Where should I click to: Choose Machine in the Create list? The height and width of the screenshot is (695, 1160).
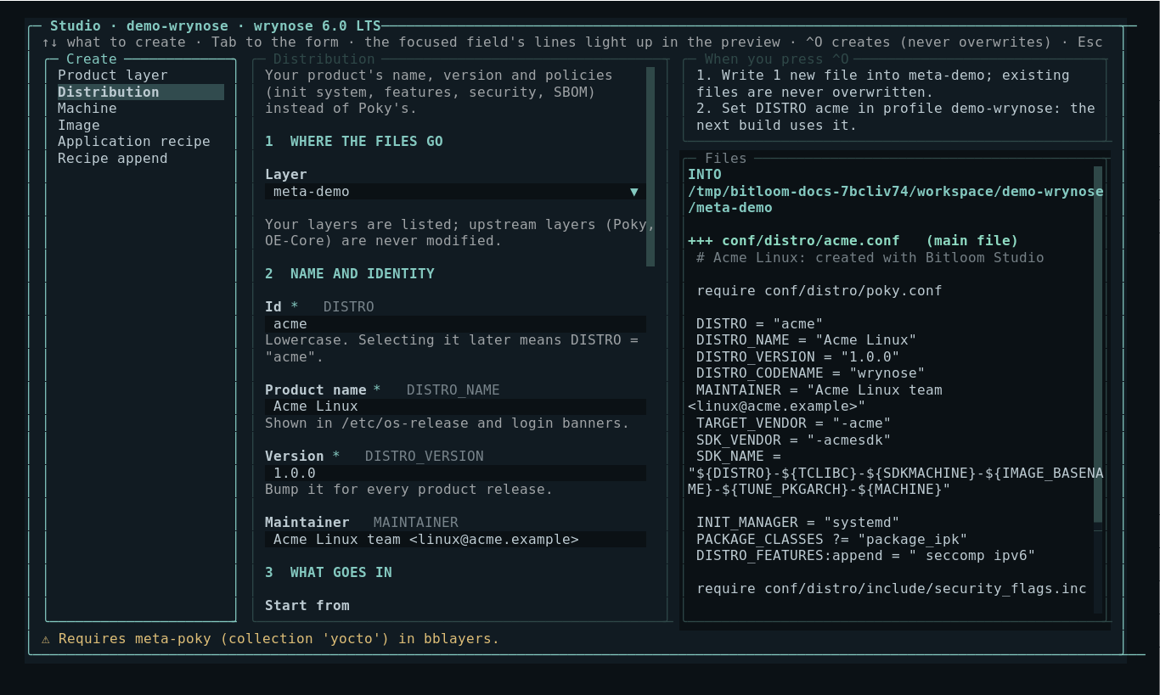tap(140, 109)
